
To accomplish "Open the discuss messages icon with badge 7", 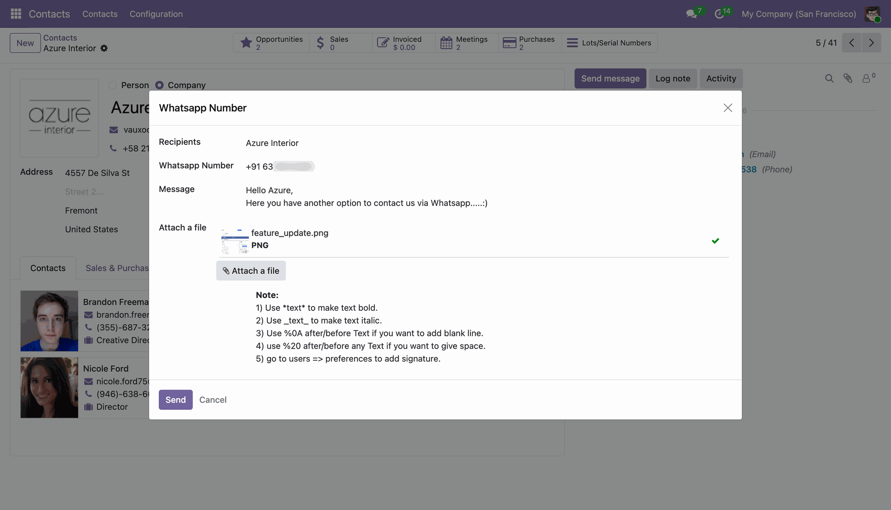I will pos(692,14).
